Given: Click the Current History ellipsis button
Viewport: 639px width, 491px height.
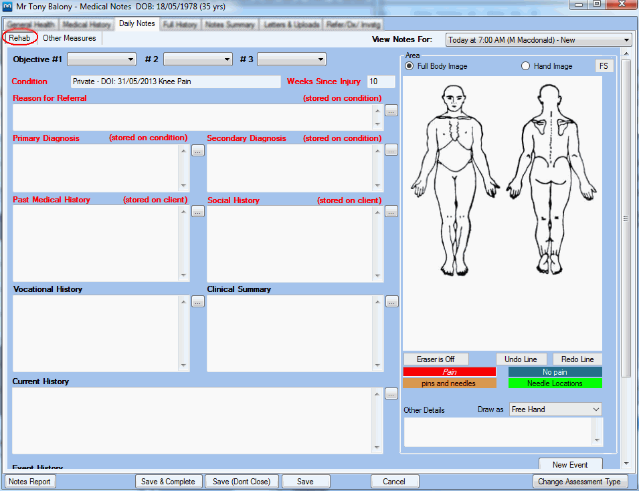Looking at the screenshot, I should pos(391,394).
